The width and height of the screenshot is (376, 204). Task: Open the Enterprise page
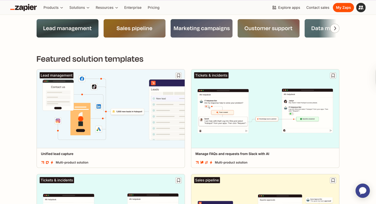pos(133,8)
